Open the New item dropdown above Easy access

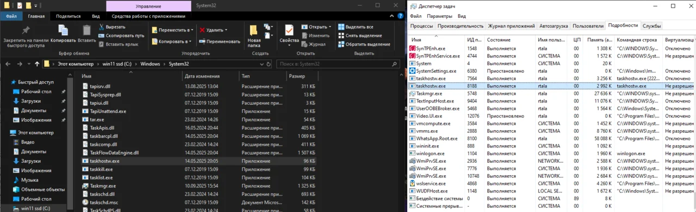point(268,27)
